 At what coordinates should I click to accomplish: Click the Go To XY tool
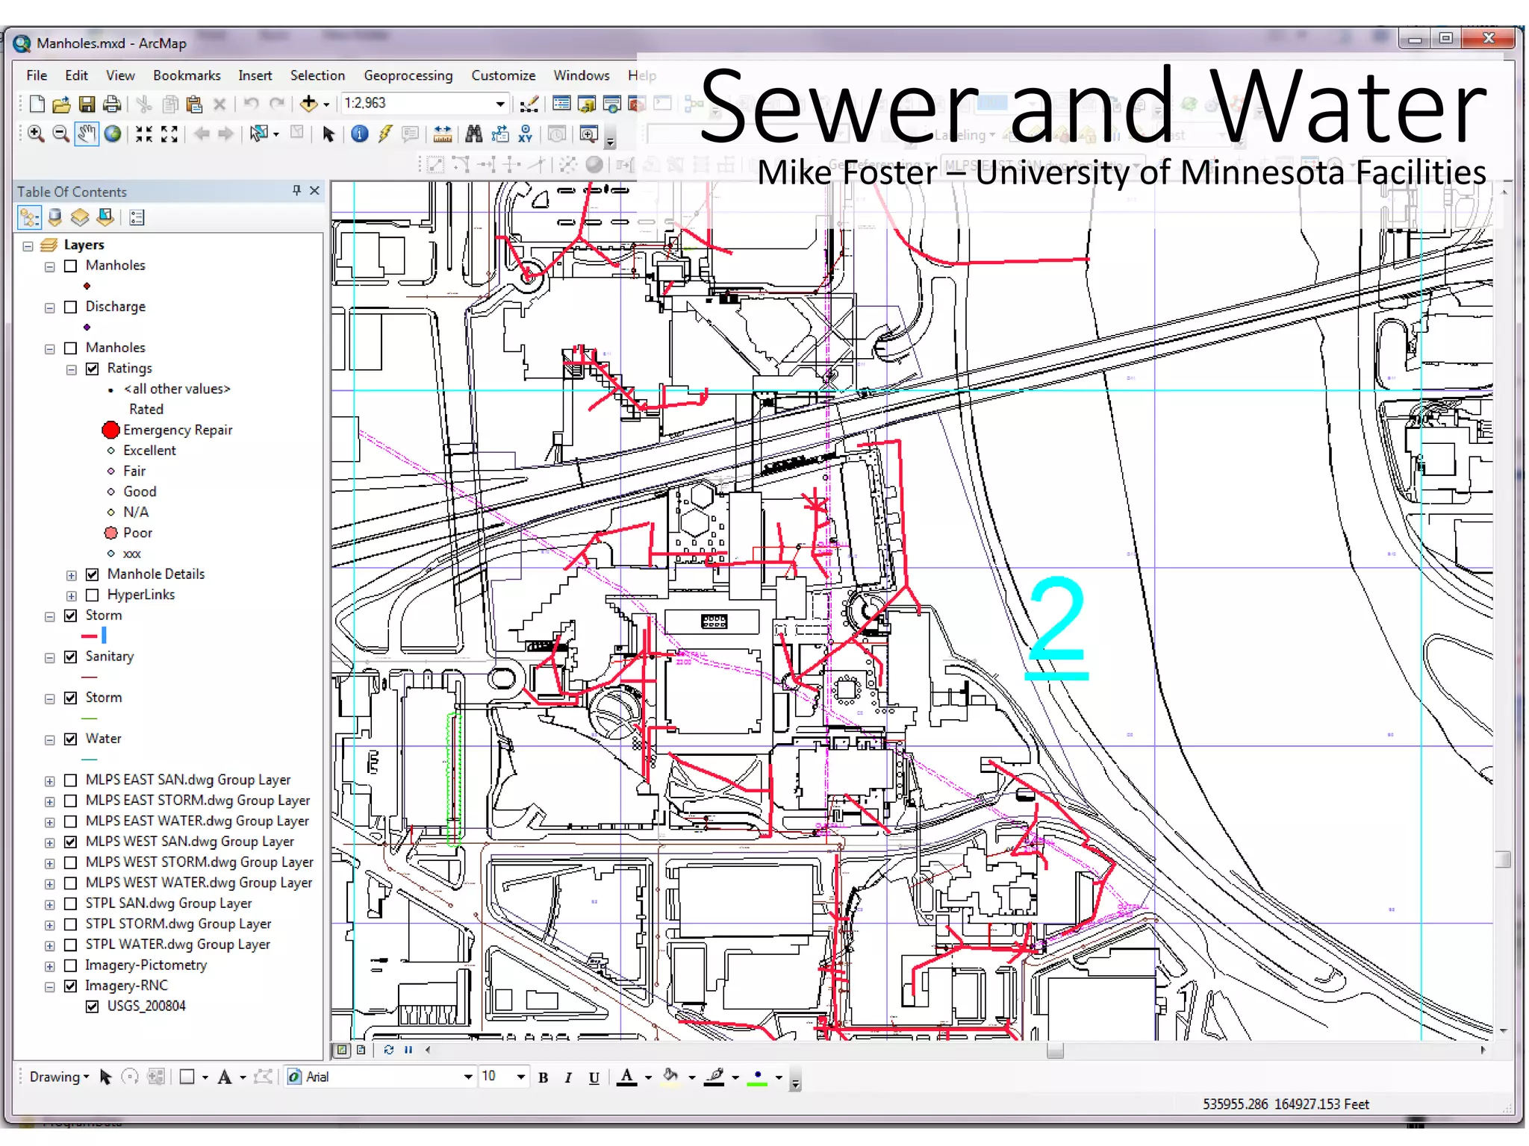[x=526, y=134]
